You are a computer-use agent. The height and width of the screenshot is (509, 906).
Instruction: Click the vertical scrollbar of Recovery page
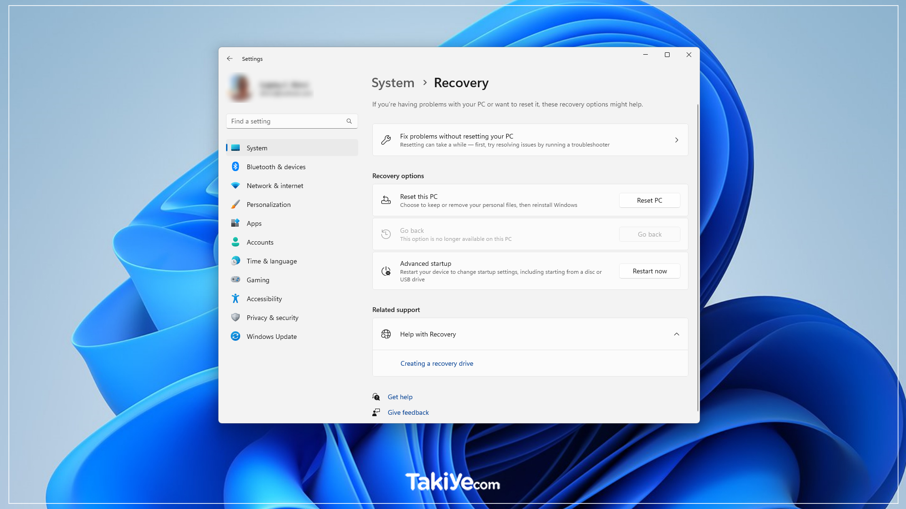(698, 257)
